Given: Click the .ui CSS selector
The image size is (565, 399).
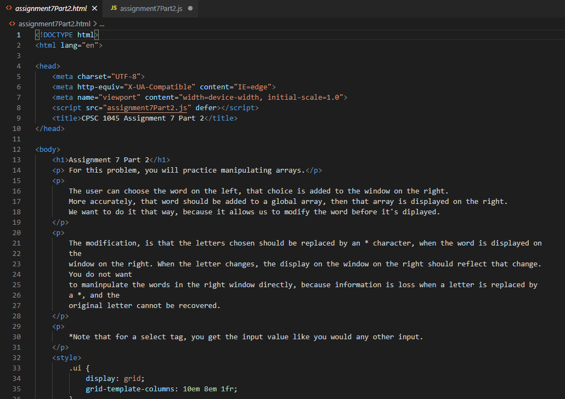Looking at the screenshot, I should click(x=75, y=368).
